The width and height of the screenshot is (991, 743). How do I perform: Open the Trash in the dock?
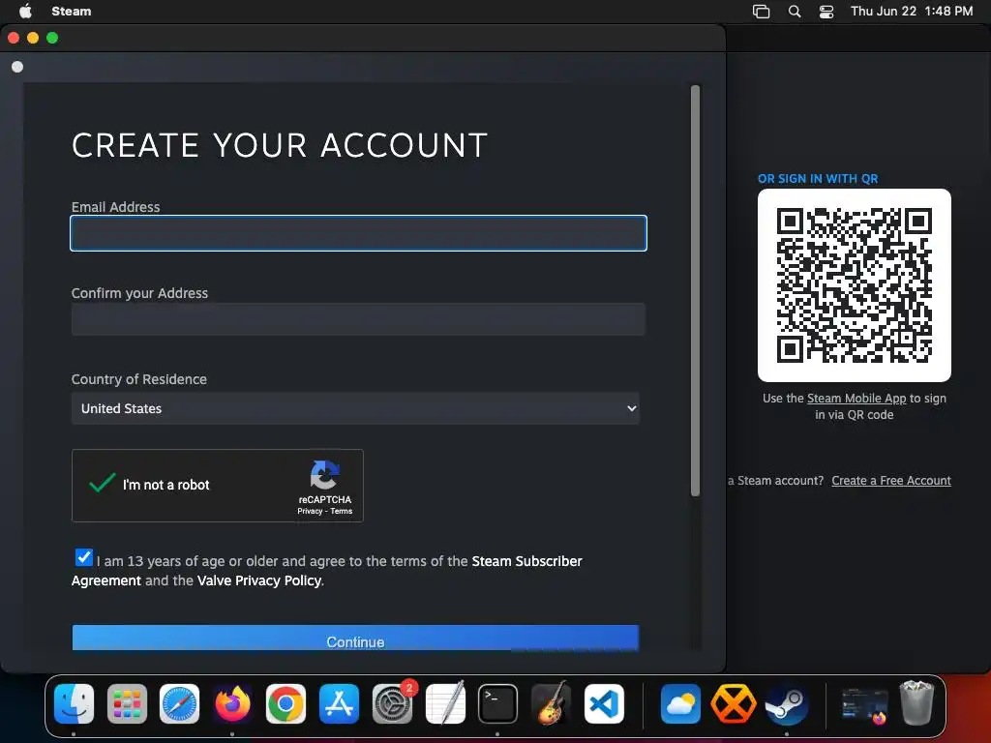[916, 702]
